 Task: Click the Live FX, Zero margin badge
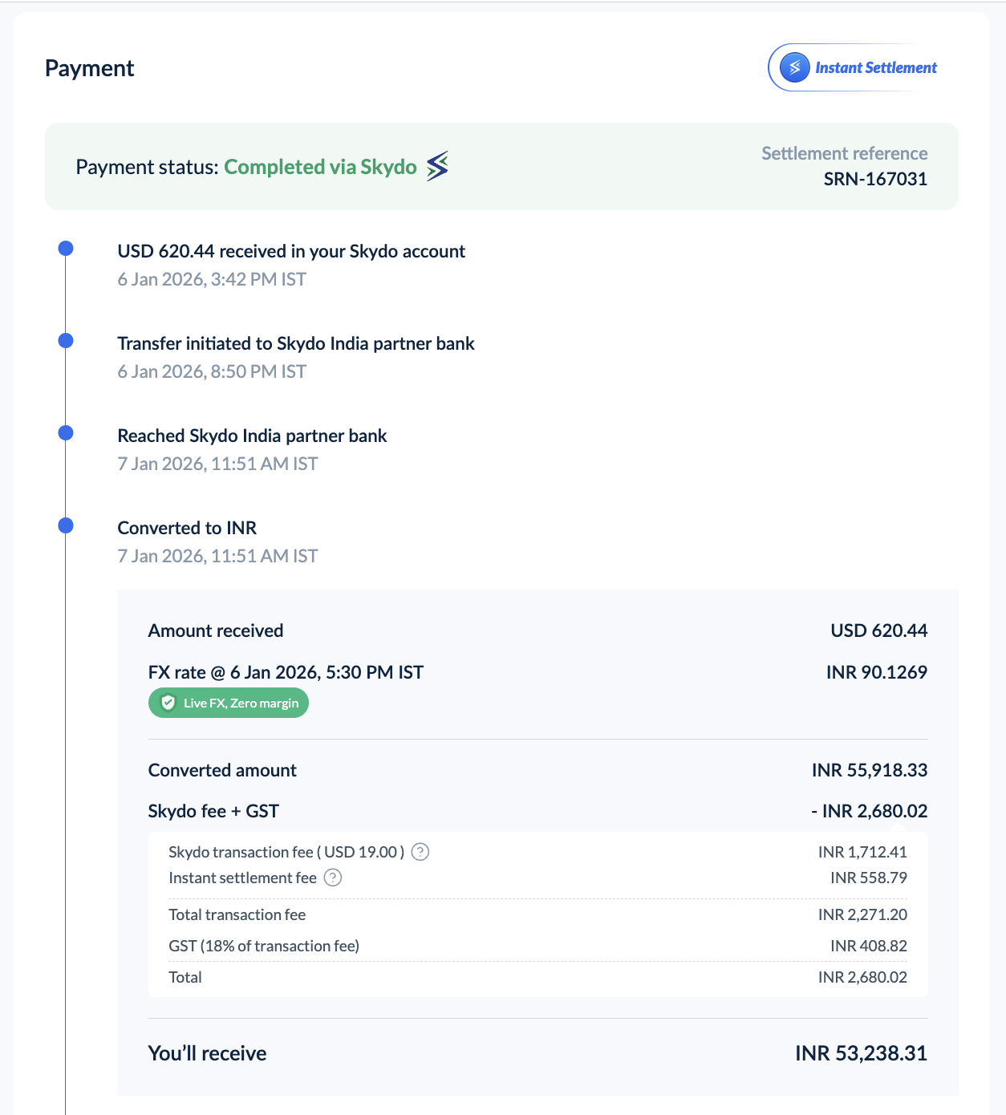[229, 703]
